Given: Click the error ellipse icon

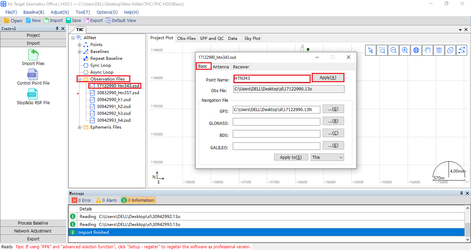Looking at the screenshot, I should (450, 51).
